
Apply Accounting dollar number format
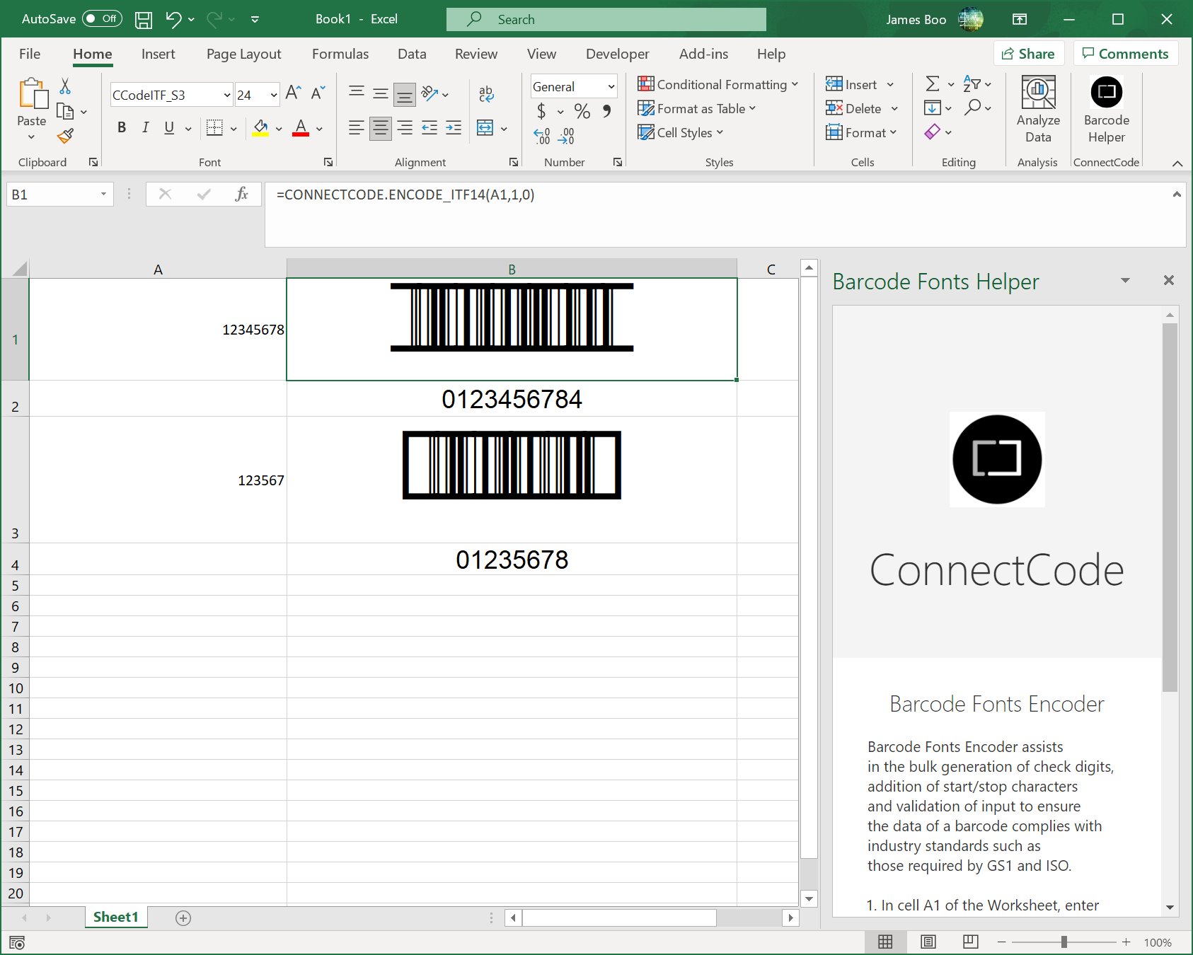541,111
